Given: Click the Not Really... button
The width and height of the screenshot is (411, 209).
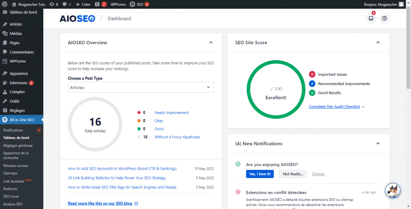Looking at the screenshot, I should tap(293, 174).
